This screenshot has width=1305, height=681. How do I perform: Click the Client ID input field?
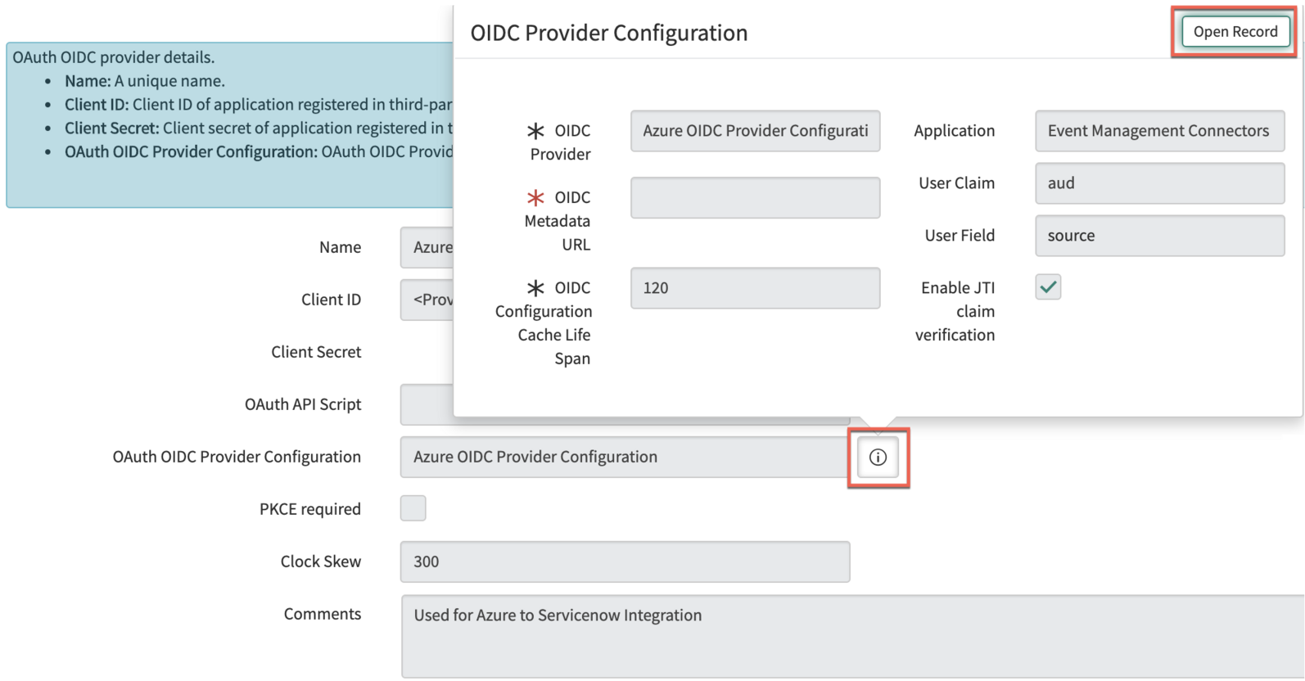click(x=427, y=300)
